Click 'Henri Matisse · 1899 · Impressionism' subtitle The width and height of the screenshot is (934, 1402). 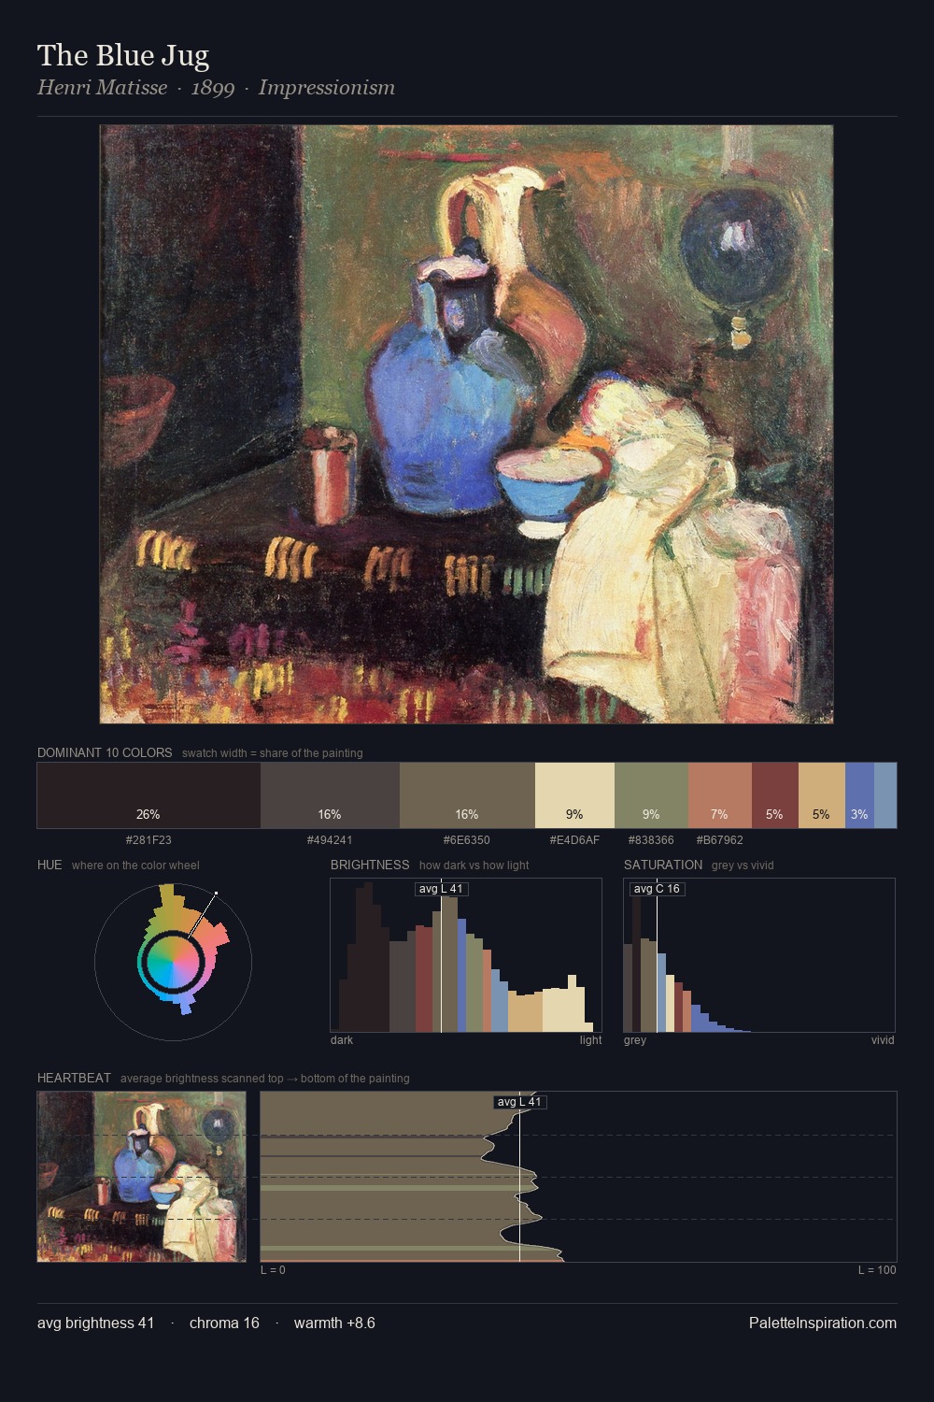[216, 88]
